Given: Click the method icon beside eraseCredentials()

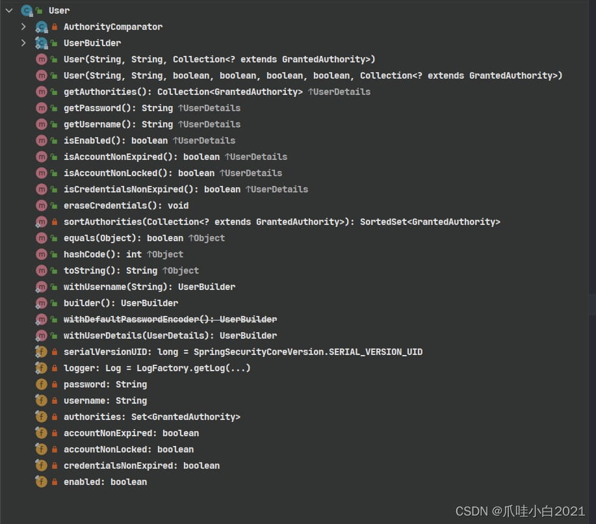Looking at the screenshot, I should point(42,205).
